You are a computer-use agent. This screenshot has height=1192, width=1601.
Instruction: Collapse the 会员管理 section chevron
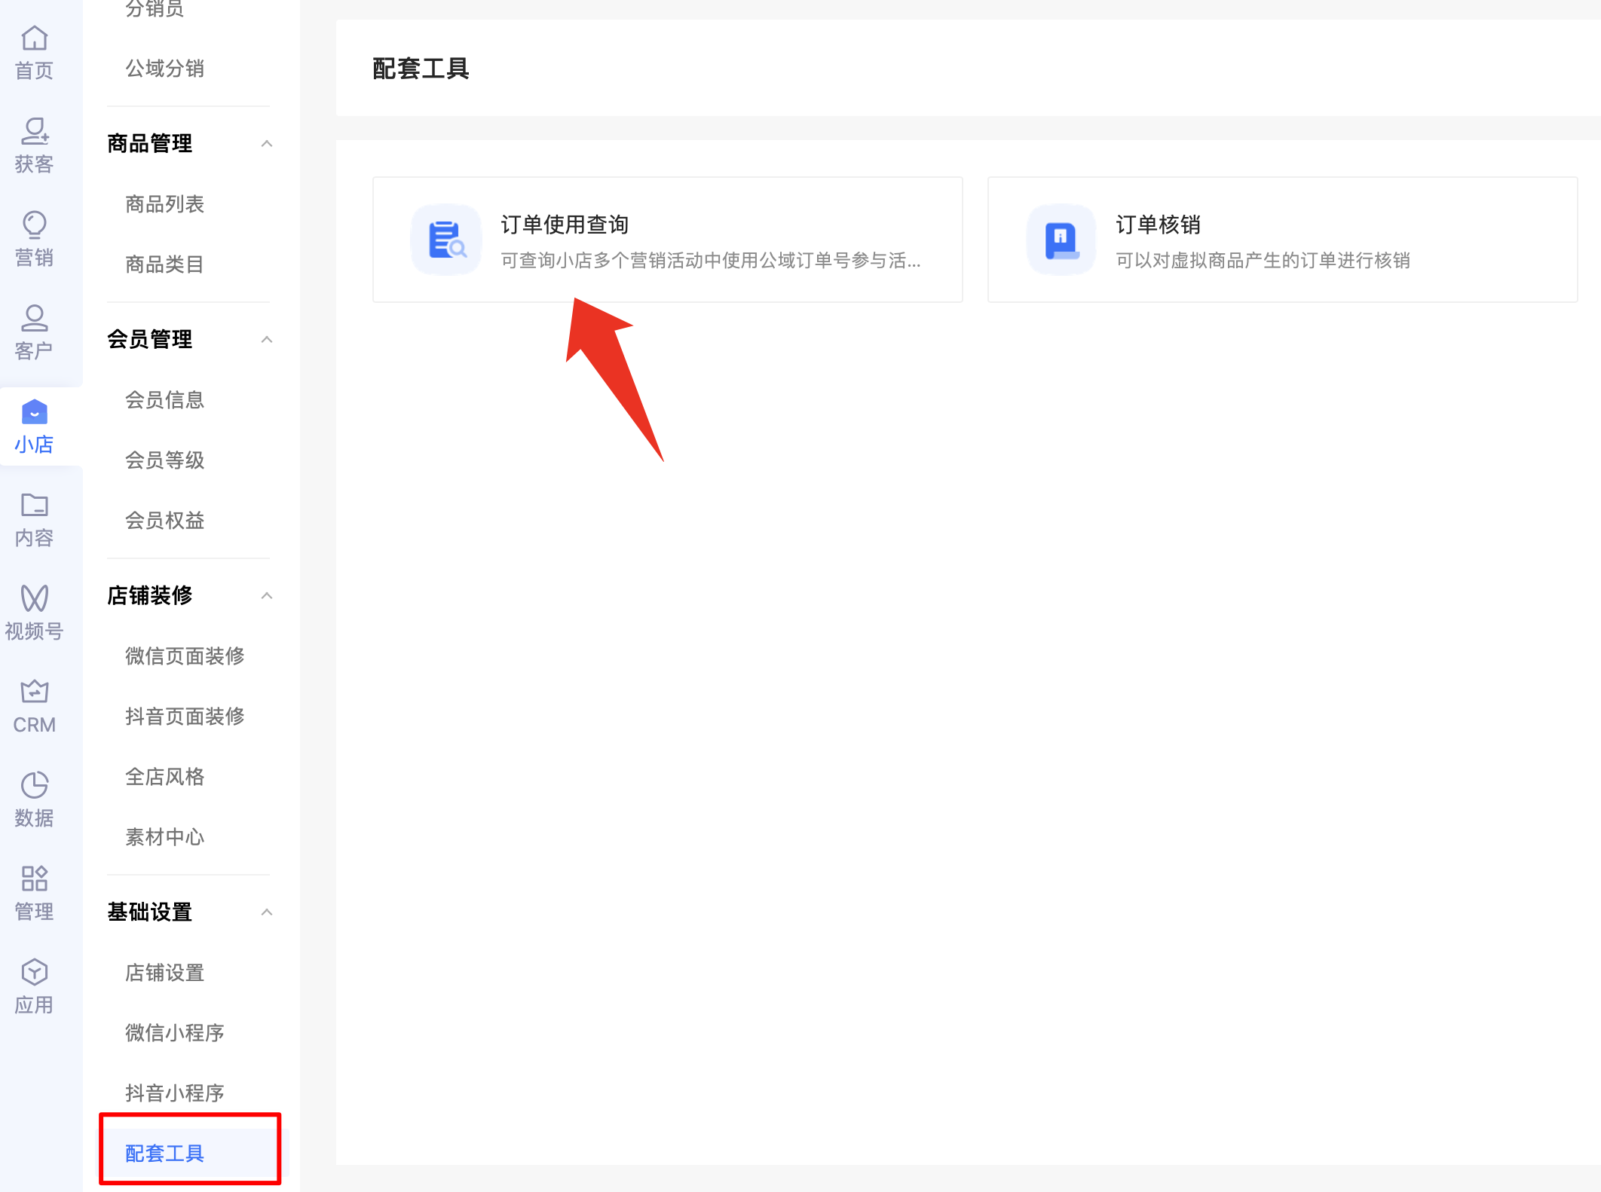tap(267, 339)
